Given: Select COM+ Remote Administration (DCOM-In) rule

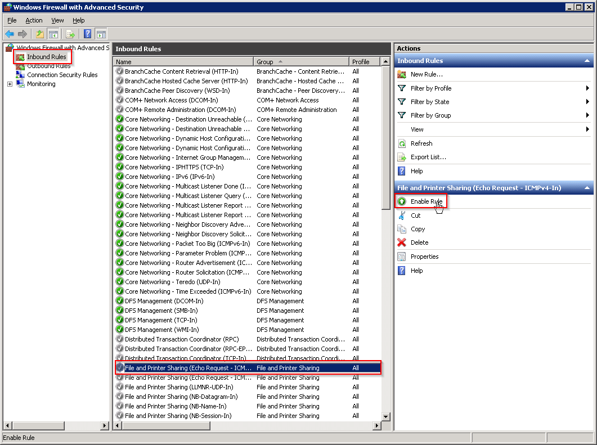Looking at the screenshot, I should [x=247, y=110].
